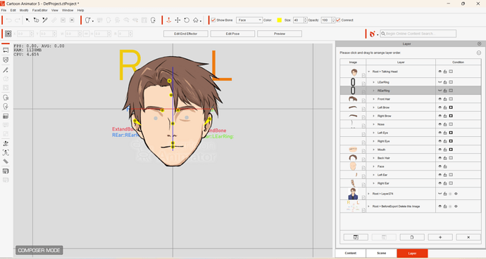The height and width of the screenshot is (259, 486).
Task: Click the face head tool in top toolbar
Action: click(x=88, y=20)
